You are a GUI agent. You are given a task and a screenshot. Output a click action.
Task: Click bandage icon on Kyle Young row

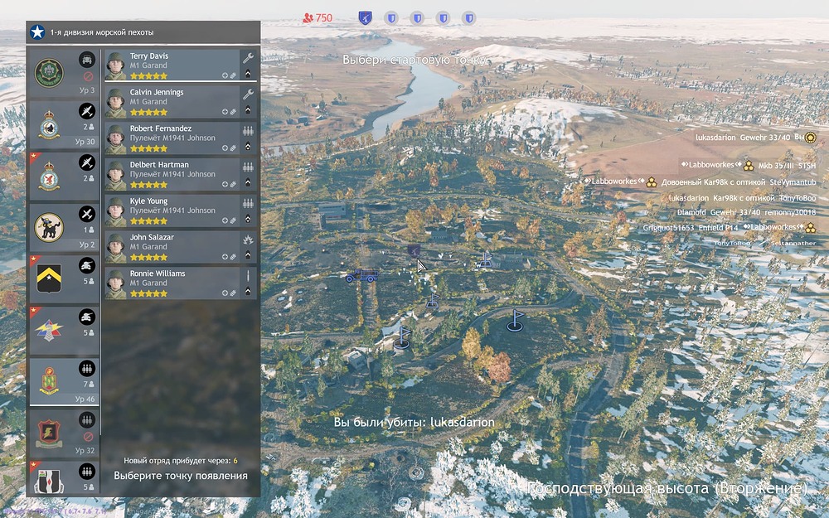click(233, 221)
